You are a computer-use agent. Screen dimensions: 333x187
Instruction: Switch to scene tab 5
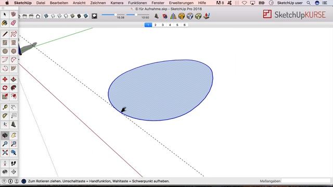[x=177, y=25]
